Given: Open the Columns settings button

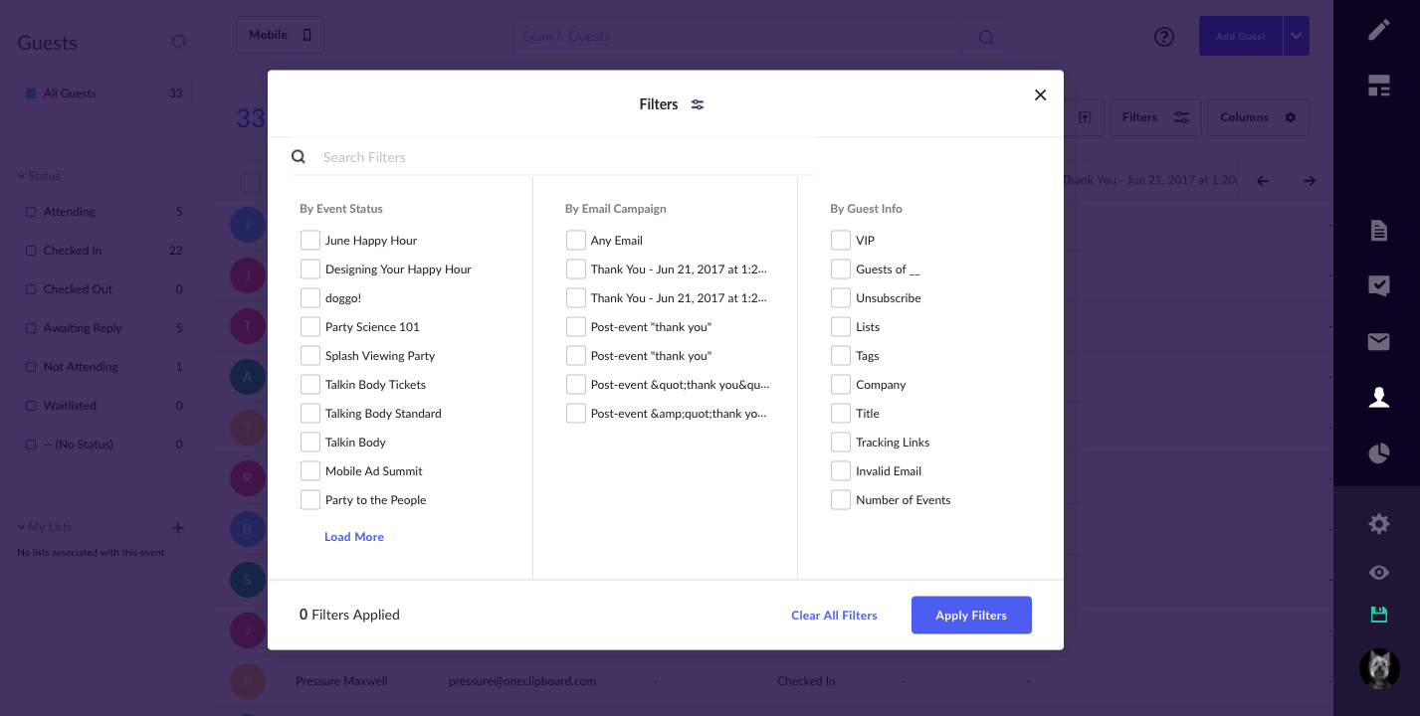Looking at the screenshot, I should coord(1259,117).
